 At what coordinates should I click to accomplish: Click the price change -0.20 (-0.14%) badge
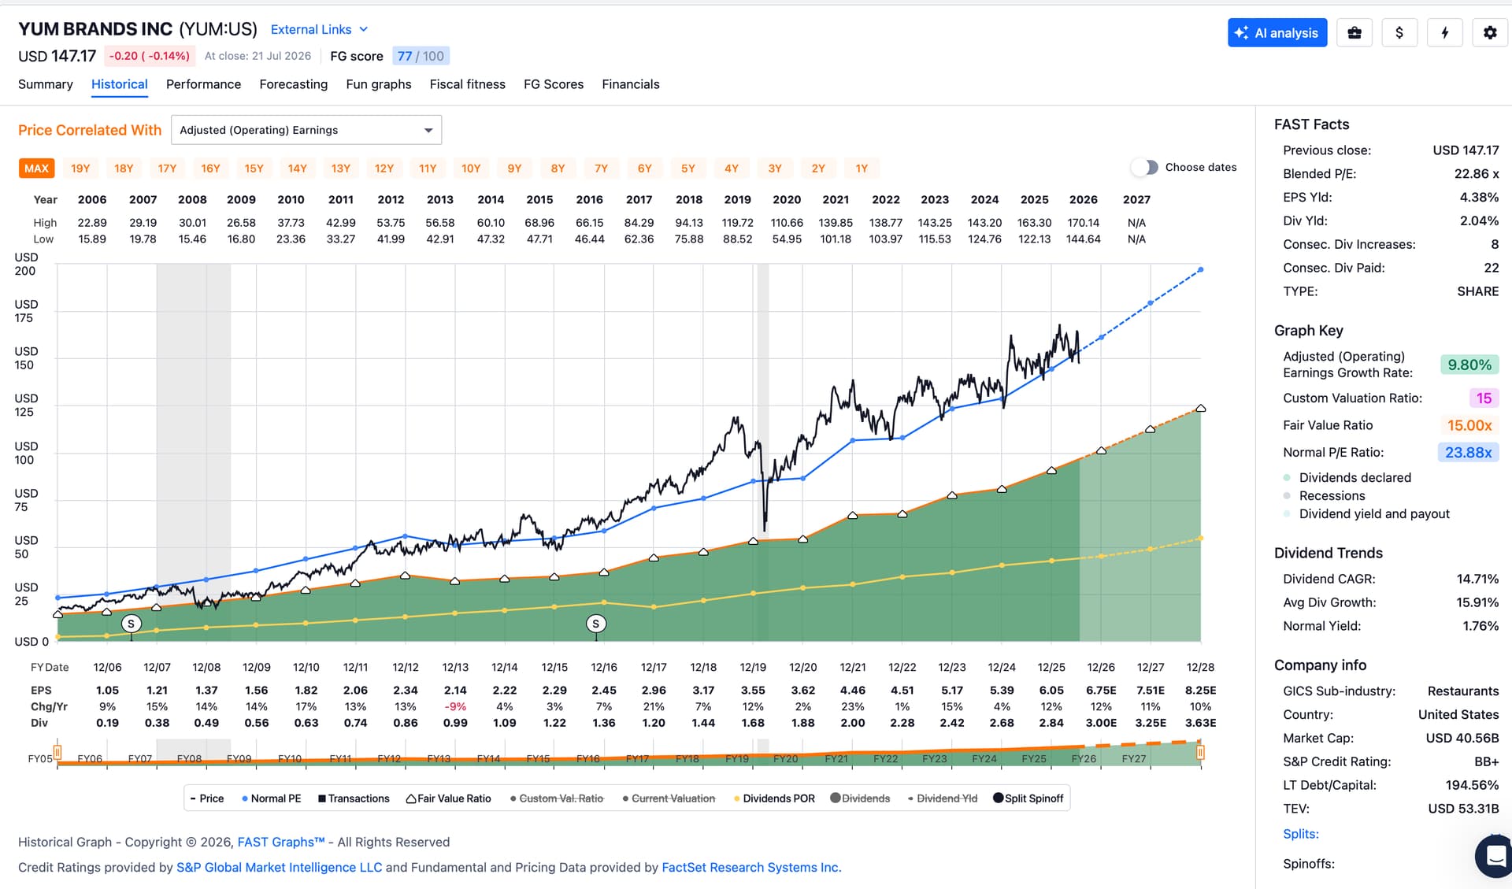click(150, 56)
